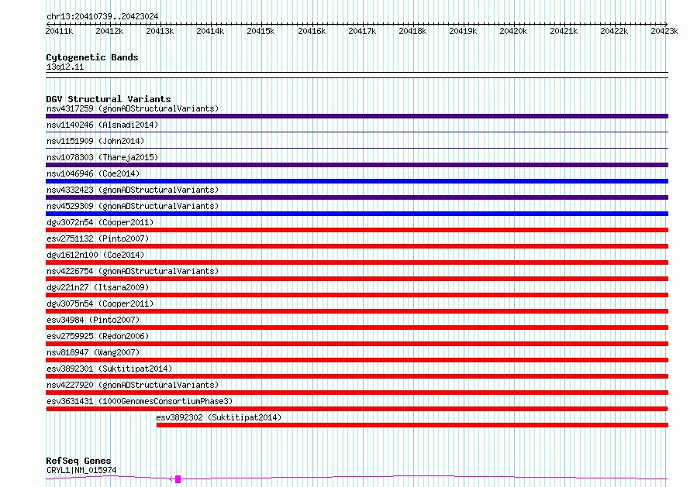Click the 20411k ruler tick label
The width and height of the screenshot is (690, 487).
[x=60, y=31]
